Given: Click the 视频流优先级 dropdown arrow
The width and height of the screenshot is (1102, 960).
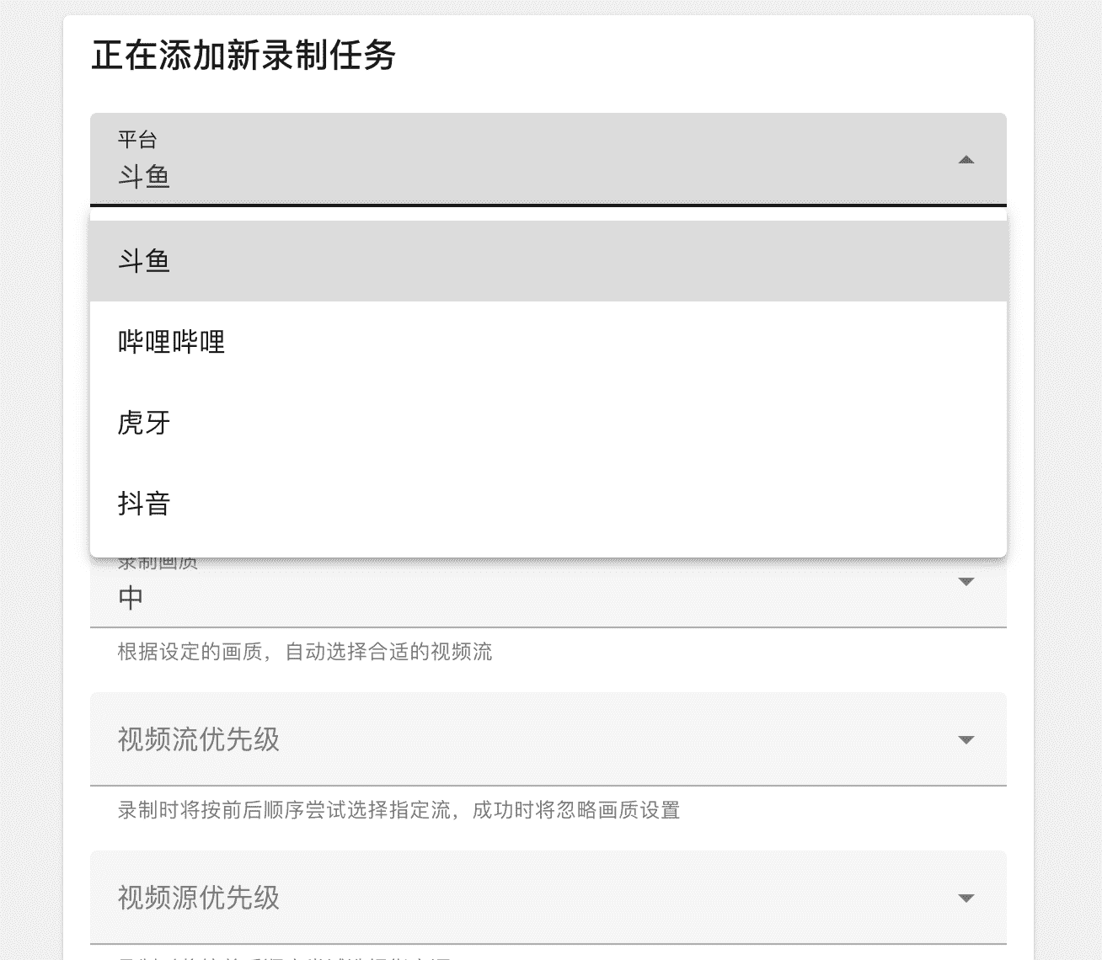Looking at the screenshot, I should coord(966,740).
